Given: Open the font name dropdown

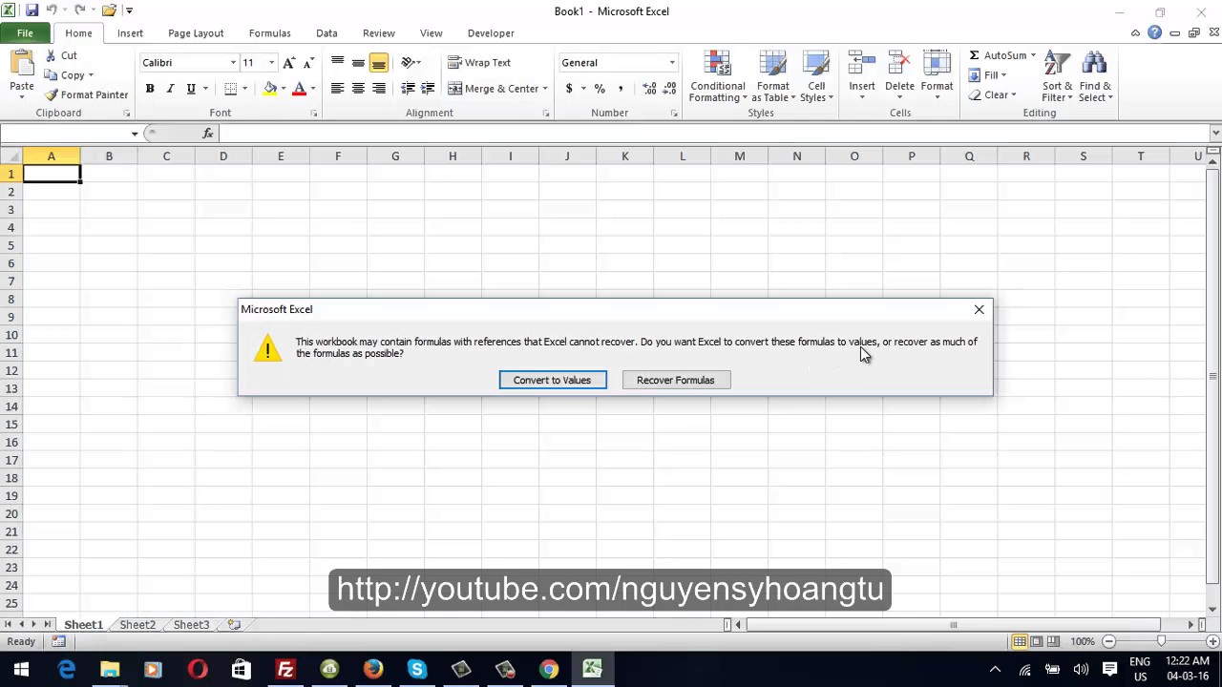Looking at the screenshot, I should (233, 63).
